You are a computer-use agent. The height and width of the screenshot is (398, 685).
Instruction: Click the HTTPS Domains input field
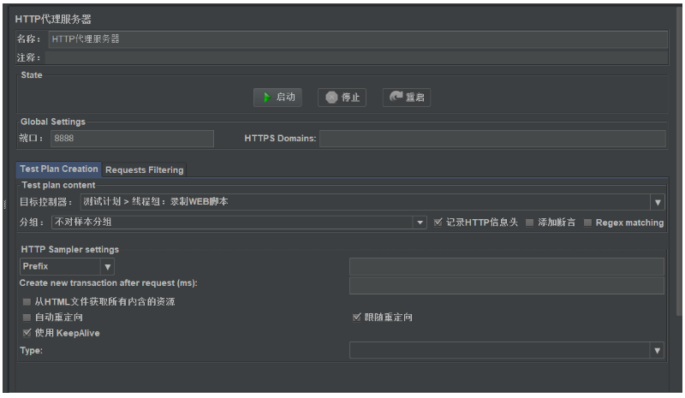(492, 139)
